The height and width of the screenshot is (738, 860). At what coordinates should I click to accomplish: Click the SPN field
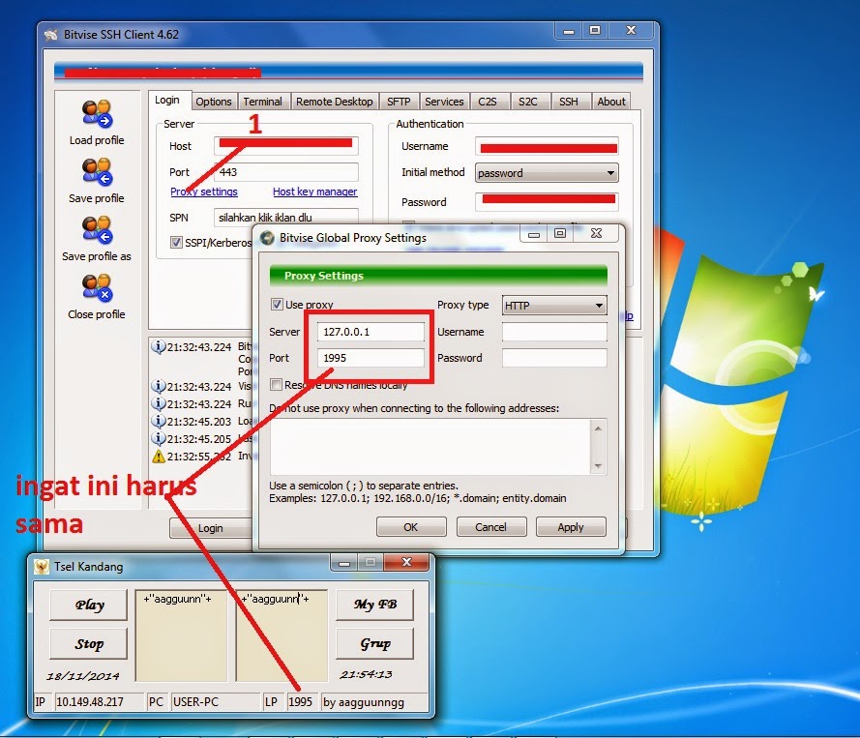tap(286, 217)
